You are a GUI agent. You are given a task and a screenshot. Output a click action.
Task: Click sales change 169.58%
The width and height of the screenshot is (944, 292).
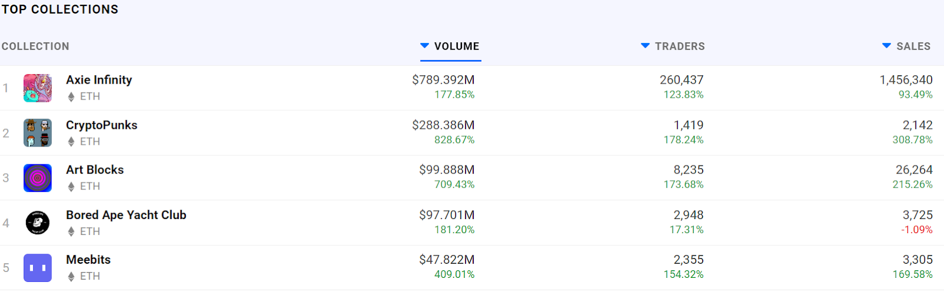pyautogui.click(x=913, y=275)
